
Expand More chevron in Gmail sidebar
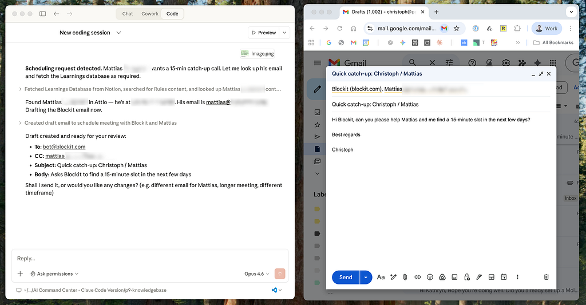coord(317,173)
